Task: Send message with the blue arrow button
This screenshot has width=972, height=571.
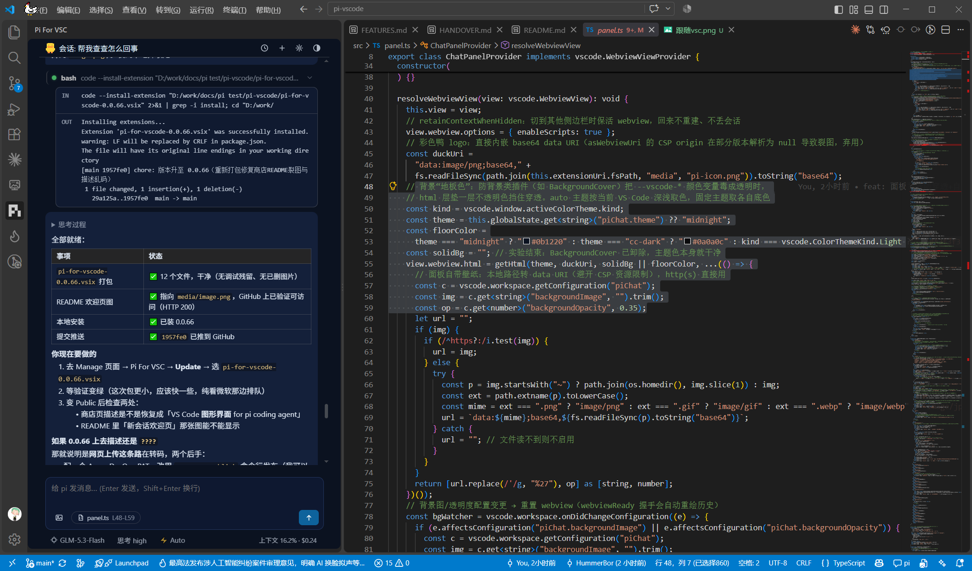Action: (x=309, y=517)
